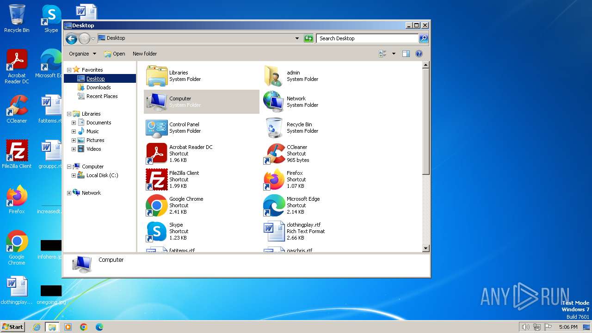Open Internet Explorer from the taskbar

[x=37, y=327]
